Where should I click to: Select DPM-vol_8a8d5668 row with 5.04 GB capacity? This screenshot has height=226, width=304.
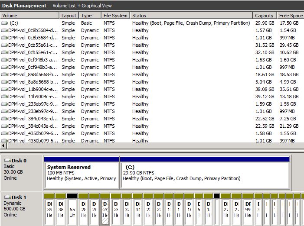(152, 82)
